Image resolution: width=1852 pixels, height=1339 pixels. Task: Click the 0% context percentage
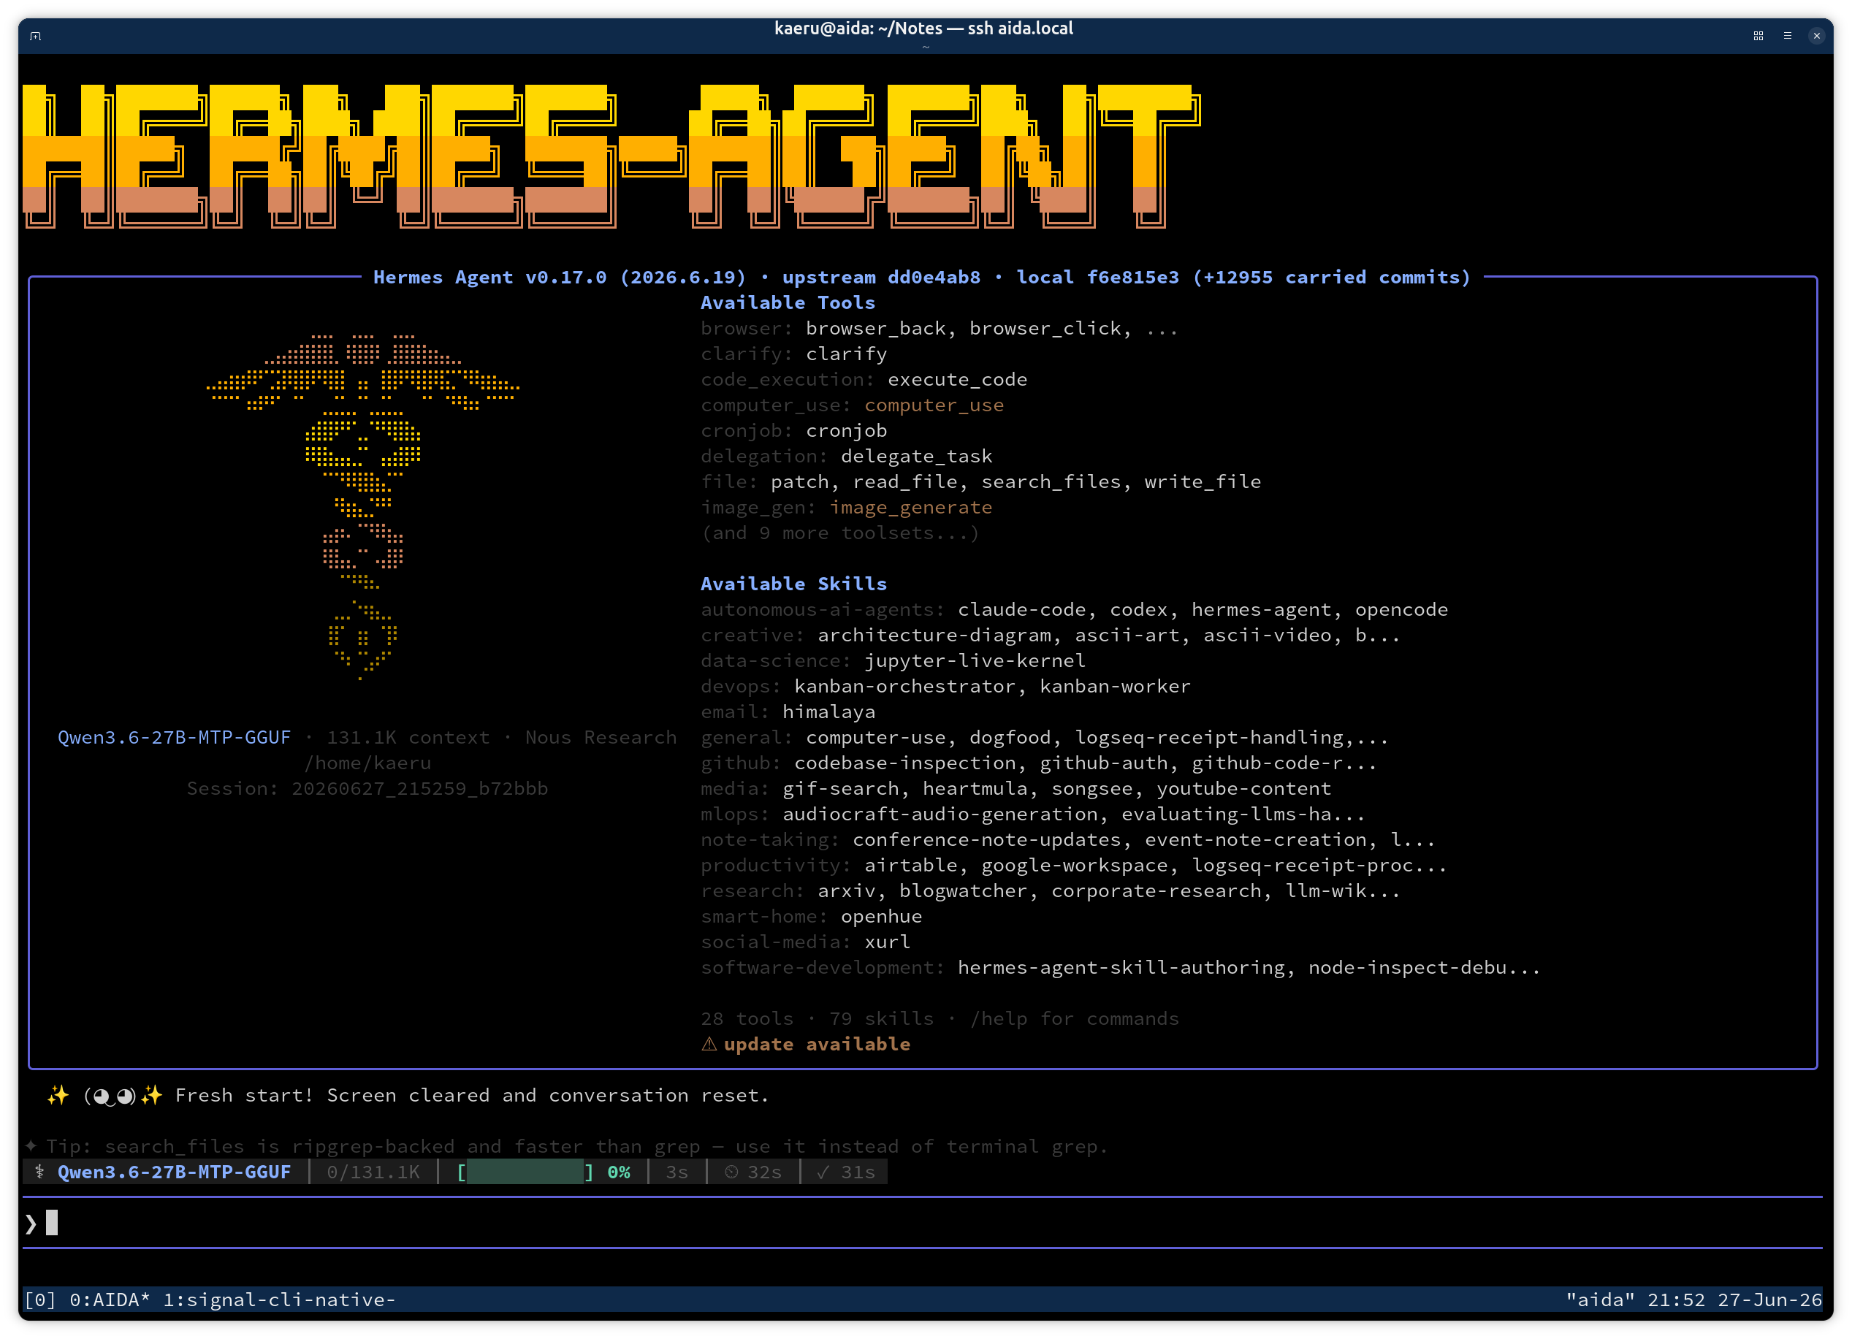point(619,1172)
